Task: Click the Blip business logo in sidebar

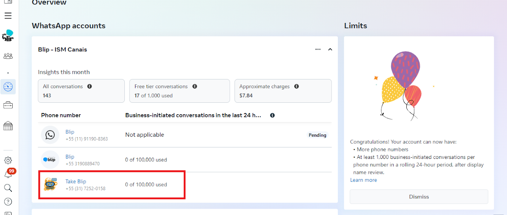Action: point(8,36)
